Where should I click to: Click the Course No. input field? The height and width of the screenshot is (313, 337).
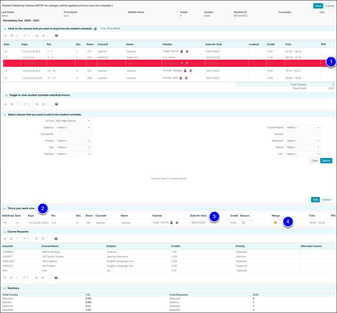pos(74,134)
